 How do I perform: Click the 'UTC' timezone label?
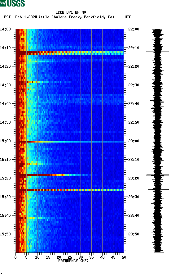point(128,17)
